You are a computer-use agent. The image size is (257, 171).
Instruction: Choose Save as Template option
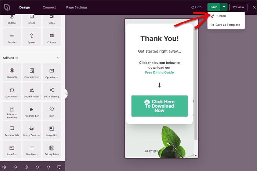pyautogui.click(x=226, y=25)
